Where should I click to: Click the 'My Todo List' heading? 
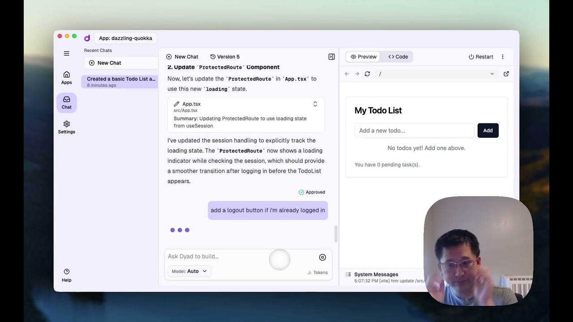click(x=378, y=110)
